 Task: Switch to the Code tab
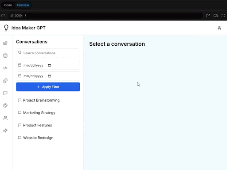point(8,5)
